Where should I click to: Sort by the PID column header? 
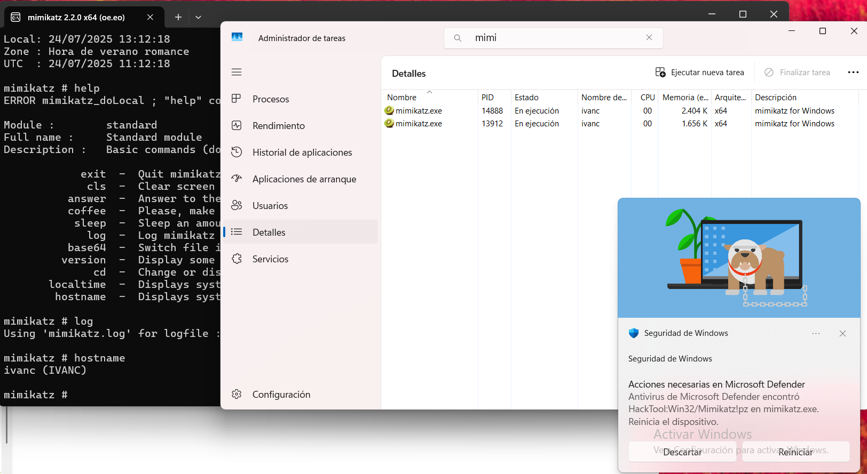click(494, 97)
